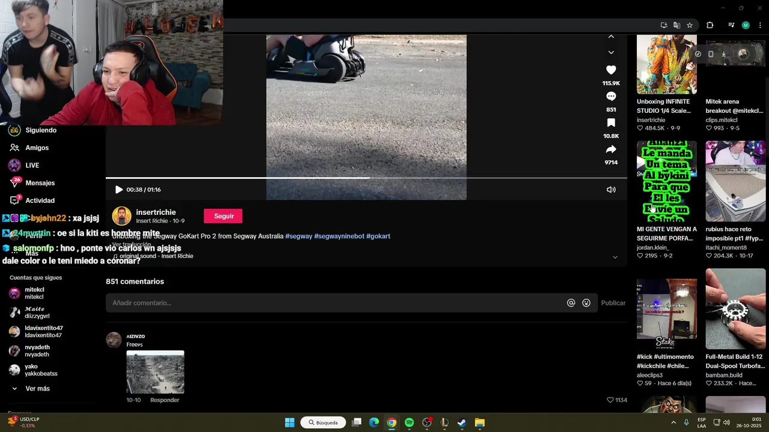Open nvyadeth followed account
The height and width of the screenshot is (432, 769).
tap(37, 351)
